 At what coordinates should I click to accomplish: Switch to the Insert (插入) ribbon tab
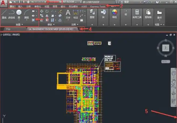pos(20,6)
